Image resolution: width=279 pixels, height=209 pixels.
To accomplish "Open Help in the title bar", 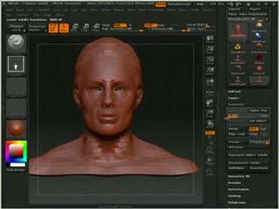I will (x=200, y=4).
